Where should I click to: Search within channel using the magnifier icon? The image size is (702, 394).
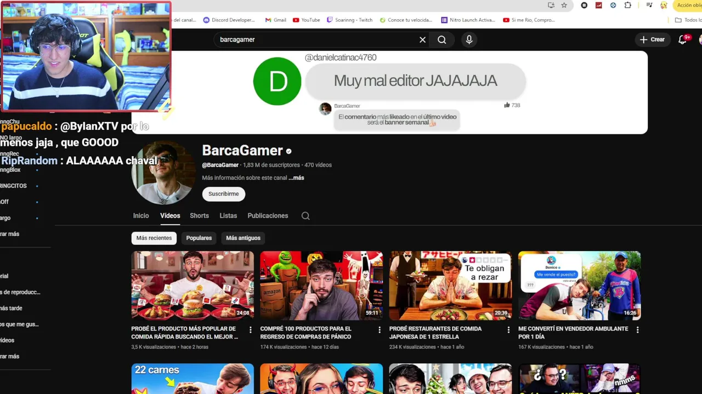pos(305,216)
